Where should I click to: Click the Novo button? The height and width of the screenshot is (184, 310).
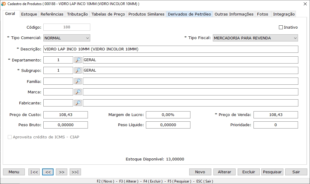(200, 172)
